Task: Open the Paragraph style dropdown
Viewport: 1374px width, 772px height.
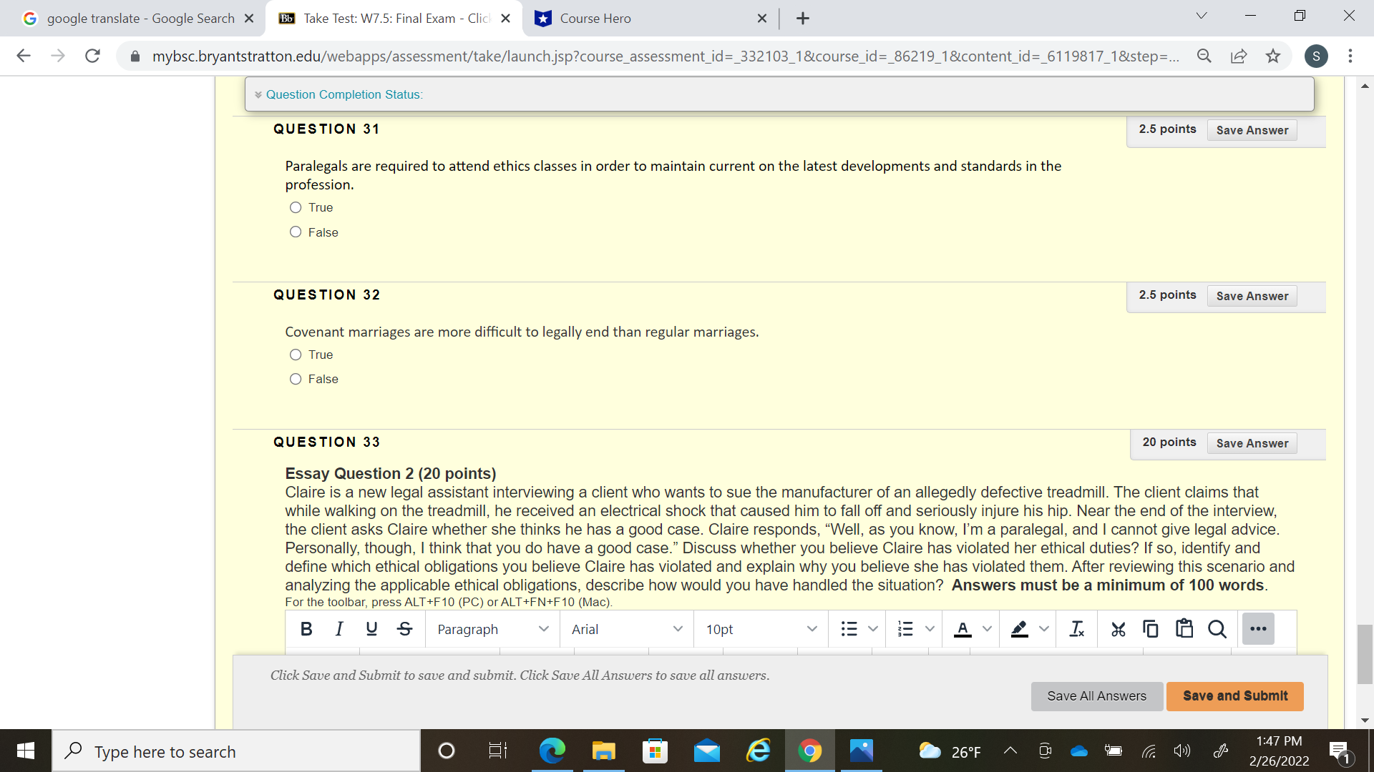Action: (492, 629)
